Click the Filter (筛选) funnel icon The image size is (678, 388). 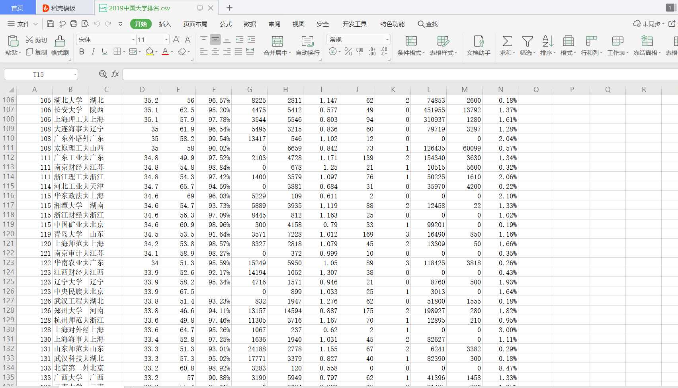tap(528, 41)
